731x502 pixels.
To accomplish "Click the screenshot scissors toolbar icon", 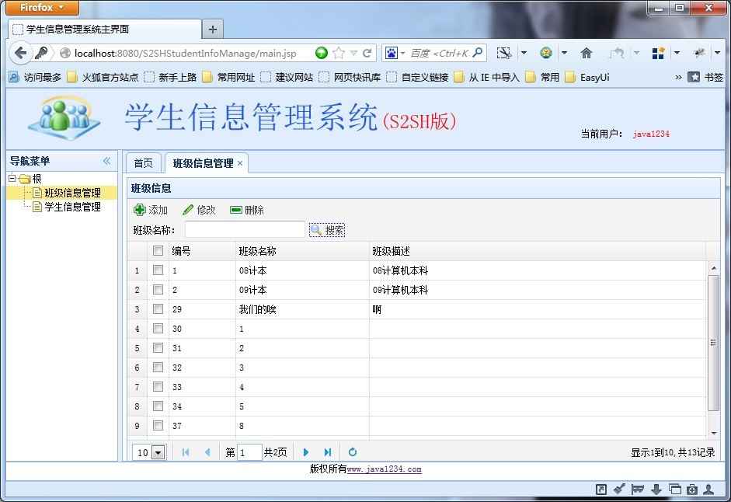I will pos(504,53).
